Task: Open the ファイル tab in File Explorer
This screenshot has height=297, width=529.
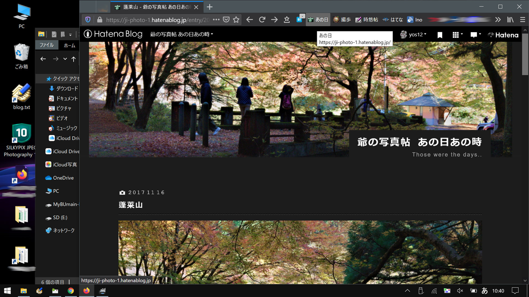Action: click(47, 45)
